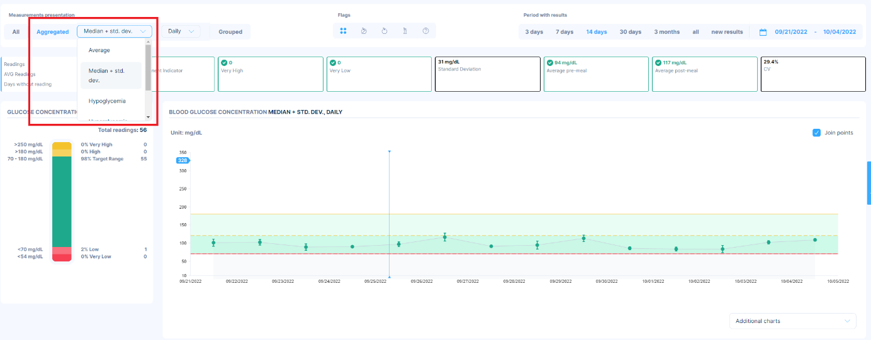Set period to 3 days
This screenshot has height=340, width=871.
coord(534,31)
